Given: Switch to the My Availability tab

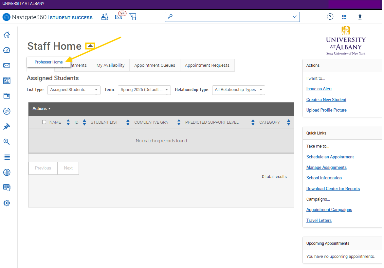Looking at the screenshot, I should tap(111, 65).
